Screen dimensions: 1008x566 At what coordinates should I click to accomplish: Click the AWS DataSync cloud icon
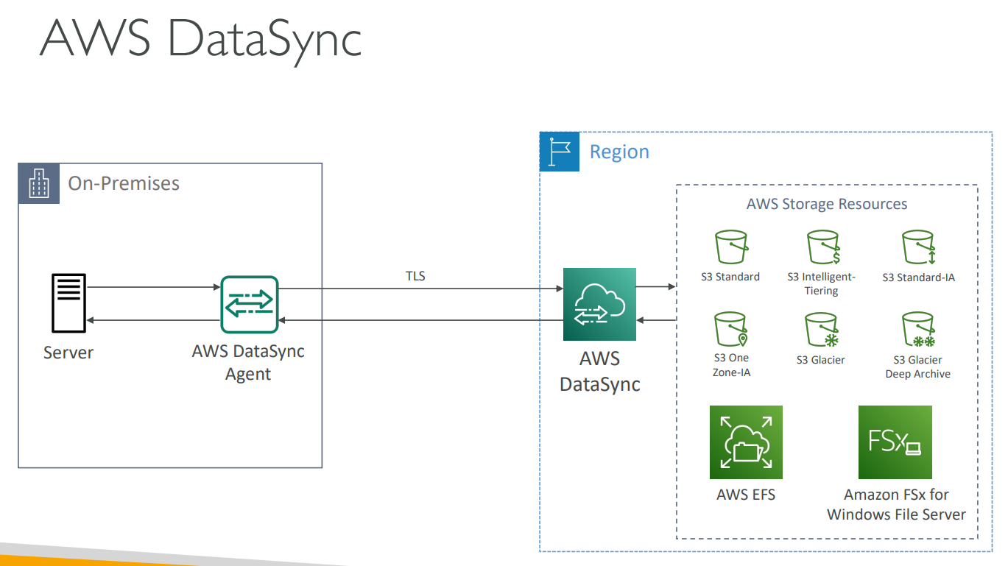click(x=599, y=304)
